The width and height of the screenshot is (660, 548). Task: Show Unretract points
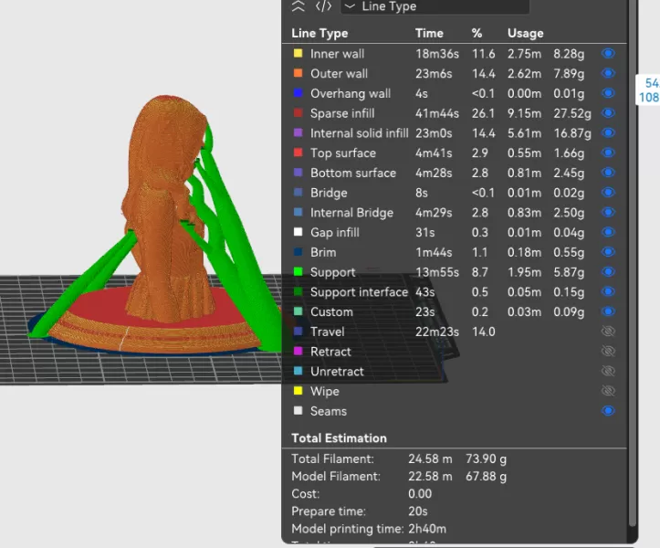coord(608,371)
